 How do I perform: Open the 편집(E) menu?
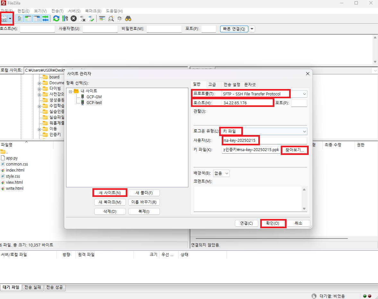tap(23, 11)
